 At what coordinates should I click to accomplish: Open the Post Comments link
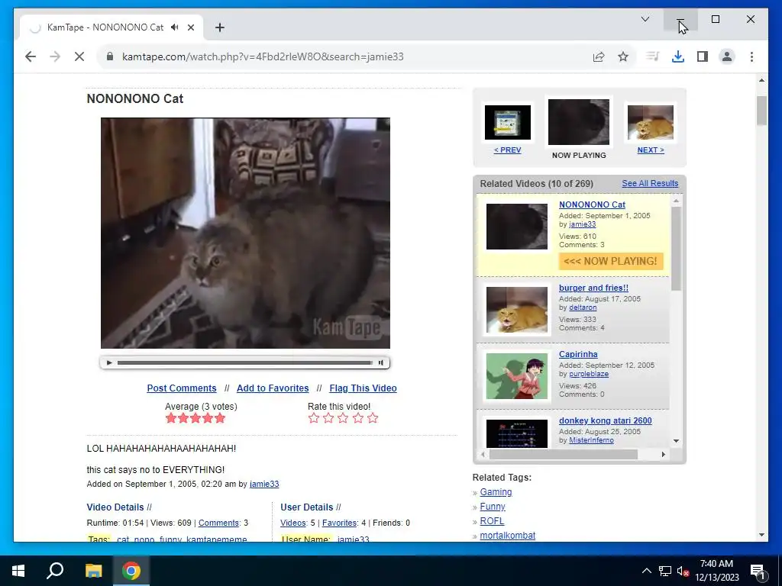182,388
